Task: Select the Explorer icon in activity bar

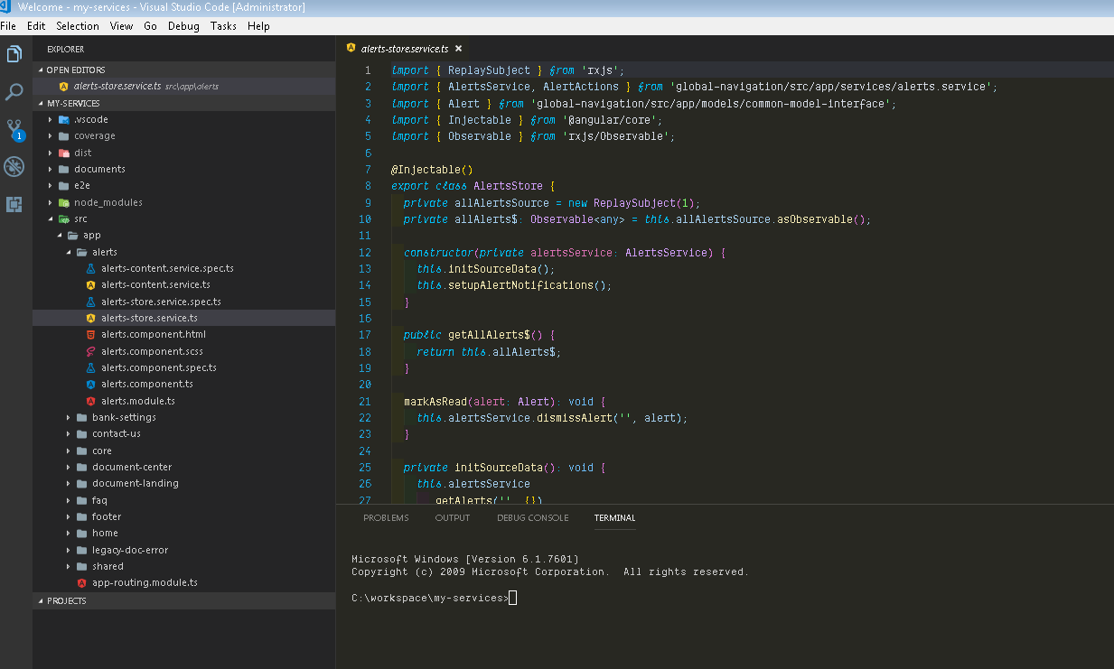Action: pos(14,54)
